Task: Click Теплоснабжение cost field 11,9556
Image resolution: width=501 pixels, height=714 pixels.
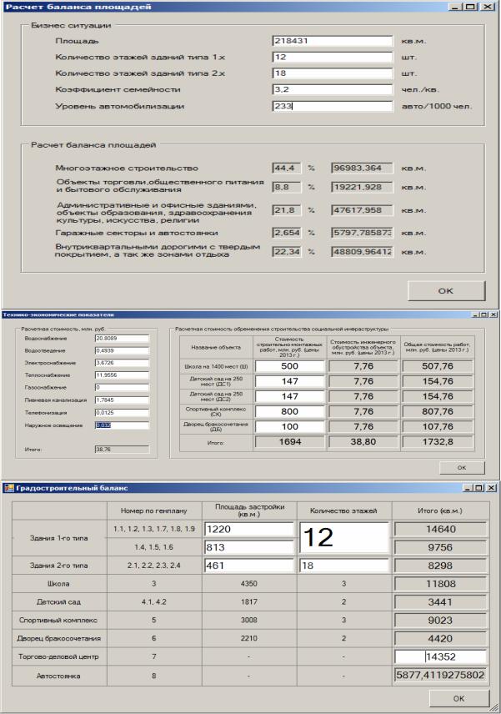Action: coord(122,375)
